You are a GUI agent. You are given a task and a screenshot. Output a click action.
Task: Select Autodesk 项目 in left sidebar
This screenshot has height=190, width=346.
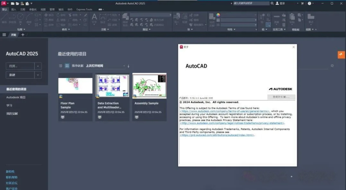[x=16, y=97]
